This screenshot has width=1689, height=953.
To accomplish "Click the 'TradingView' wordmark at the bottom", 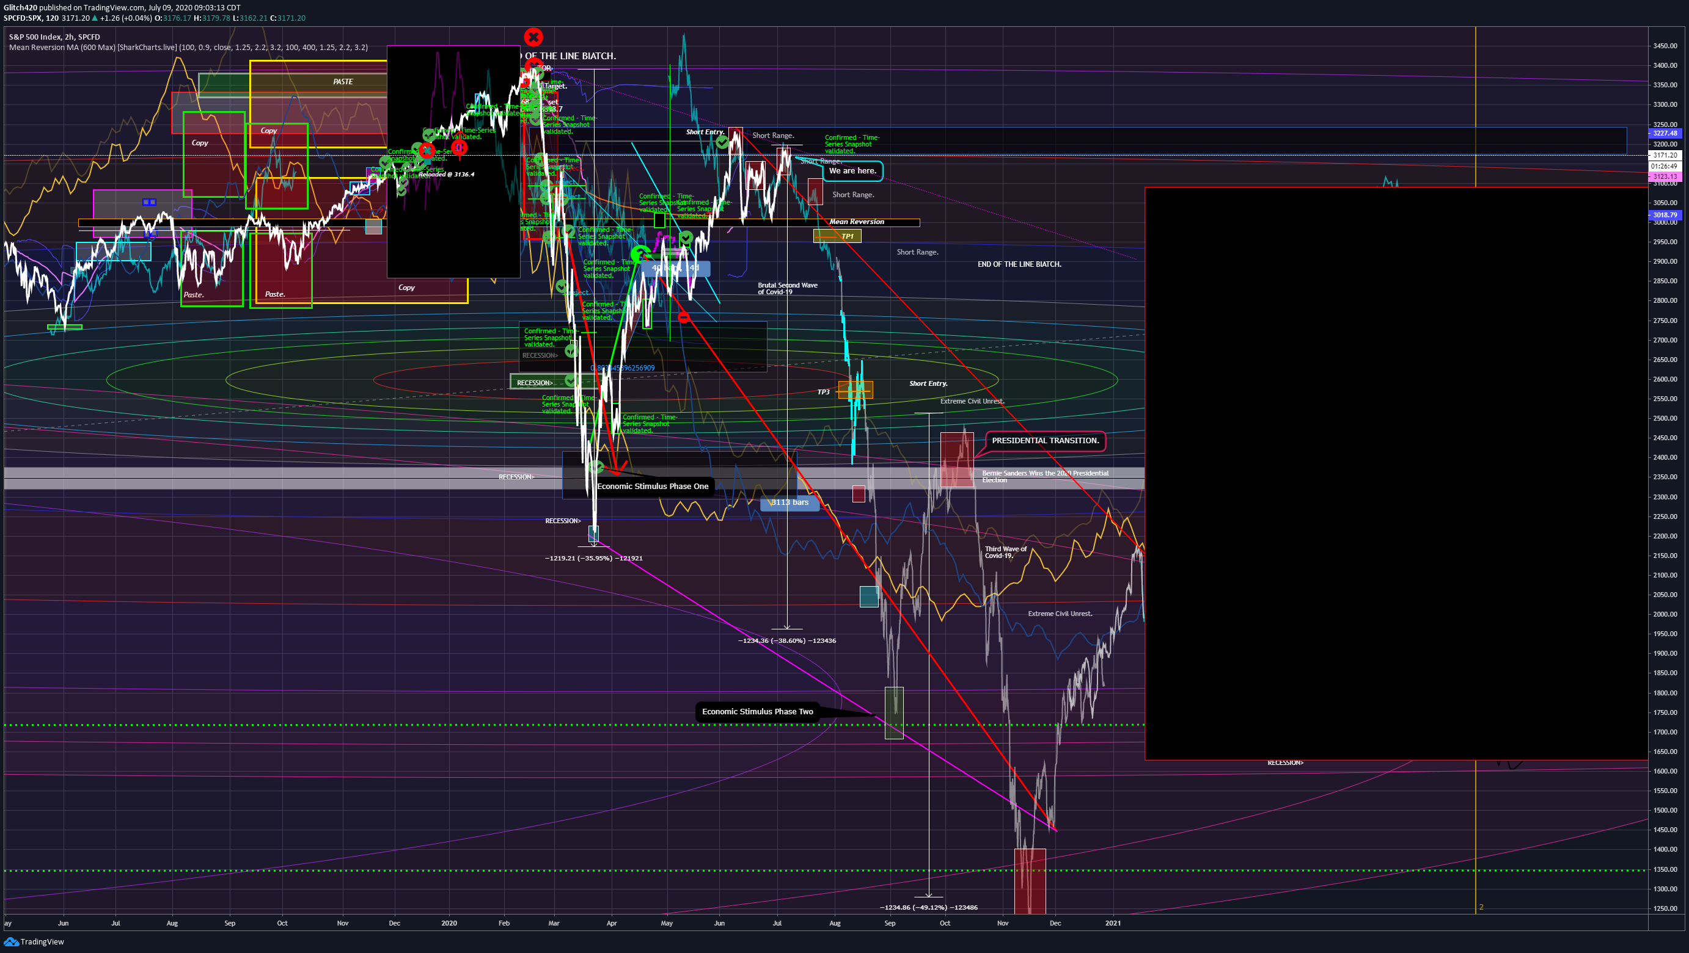I will point(42,942).
